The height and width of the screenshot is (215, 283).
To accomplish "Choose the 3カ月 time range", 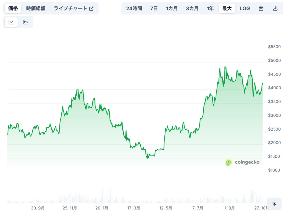I will 192,9.
